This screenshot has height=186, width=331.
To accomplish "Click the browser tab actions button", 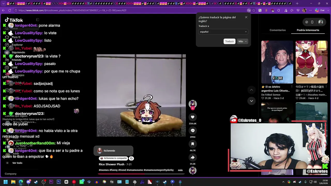I will point(3,3).
